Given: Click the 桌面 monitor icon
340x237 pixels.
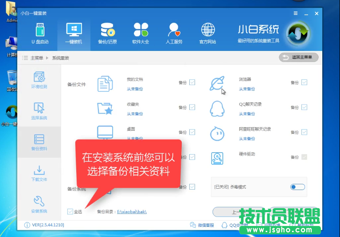Looking at the screenshot, I should pos(105,132).
